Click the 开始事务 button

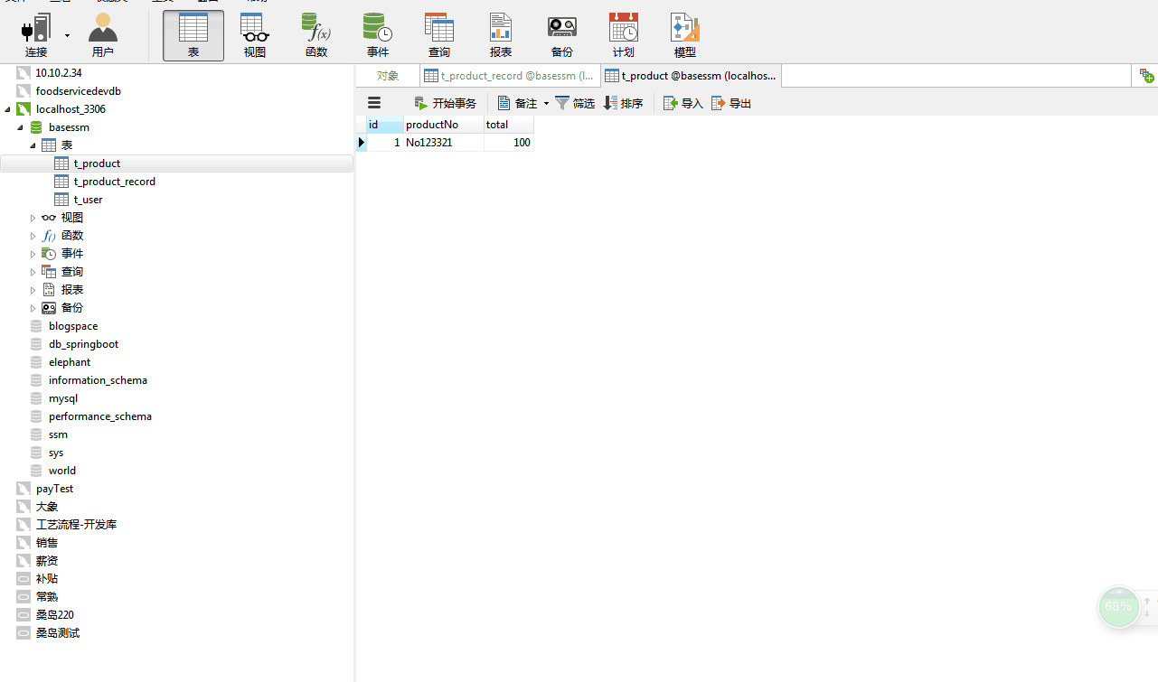tap(445, 104)
